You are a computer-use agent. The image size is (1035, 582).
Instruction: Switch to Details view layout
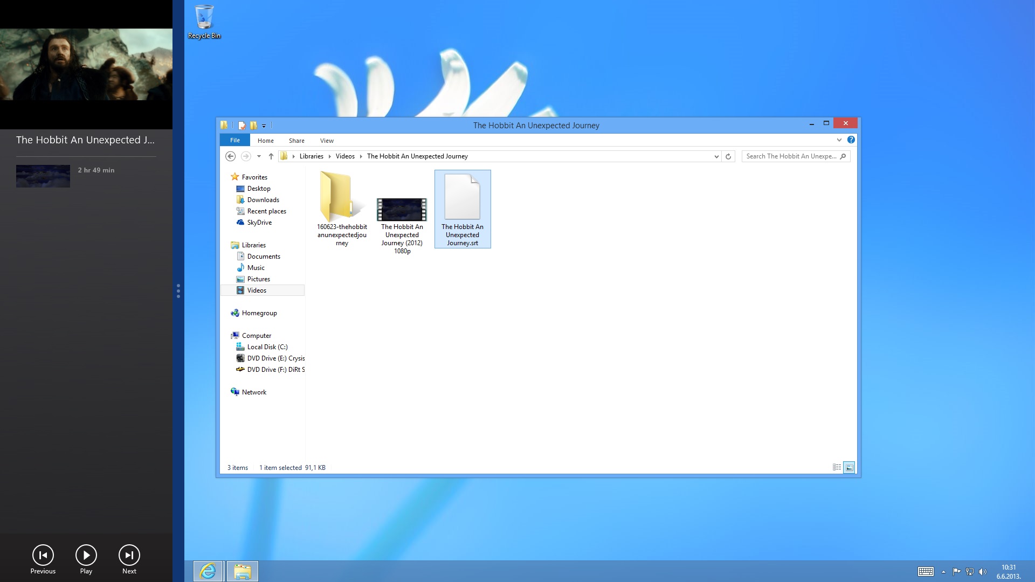tap(837, 468)
